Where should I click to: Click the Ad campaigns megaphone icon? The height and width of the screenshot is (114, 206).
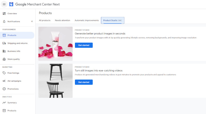4,81
